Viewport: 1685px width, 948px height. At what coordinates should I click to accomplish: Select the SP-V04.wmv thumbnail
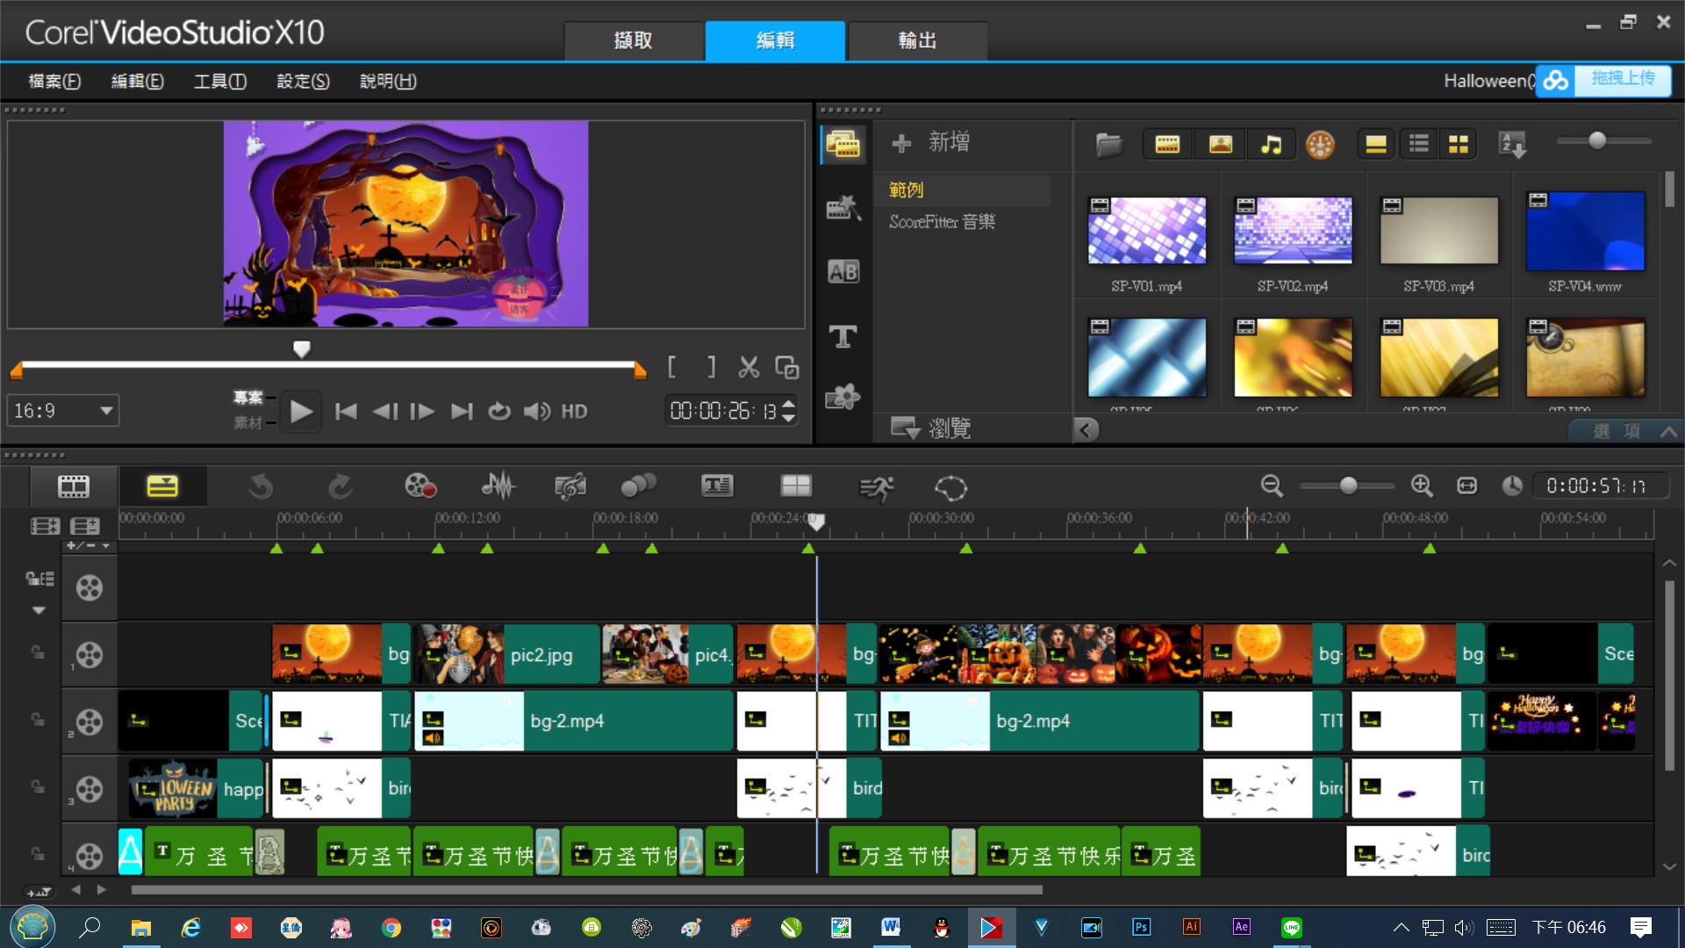(x=1585, y=232)
